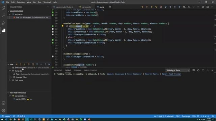The width and height of the screenshot is (216, 121).
Task: Collapse the Test File Coverage section
Action: tap(8, 93)
